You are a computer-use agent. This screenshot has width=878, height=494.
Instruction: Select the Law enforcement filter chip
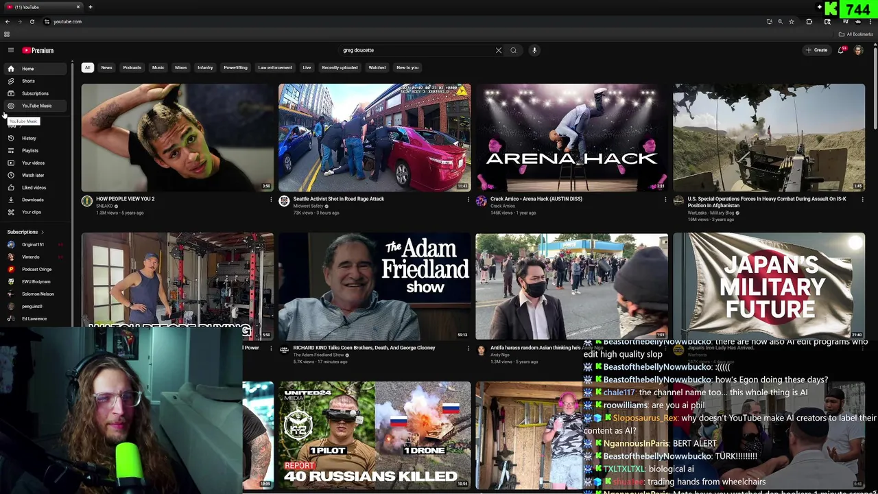pyautogui.click(x=275, y=67)
